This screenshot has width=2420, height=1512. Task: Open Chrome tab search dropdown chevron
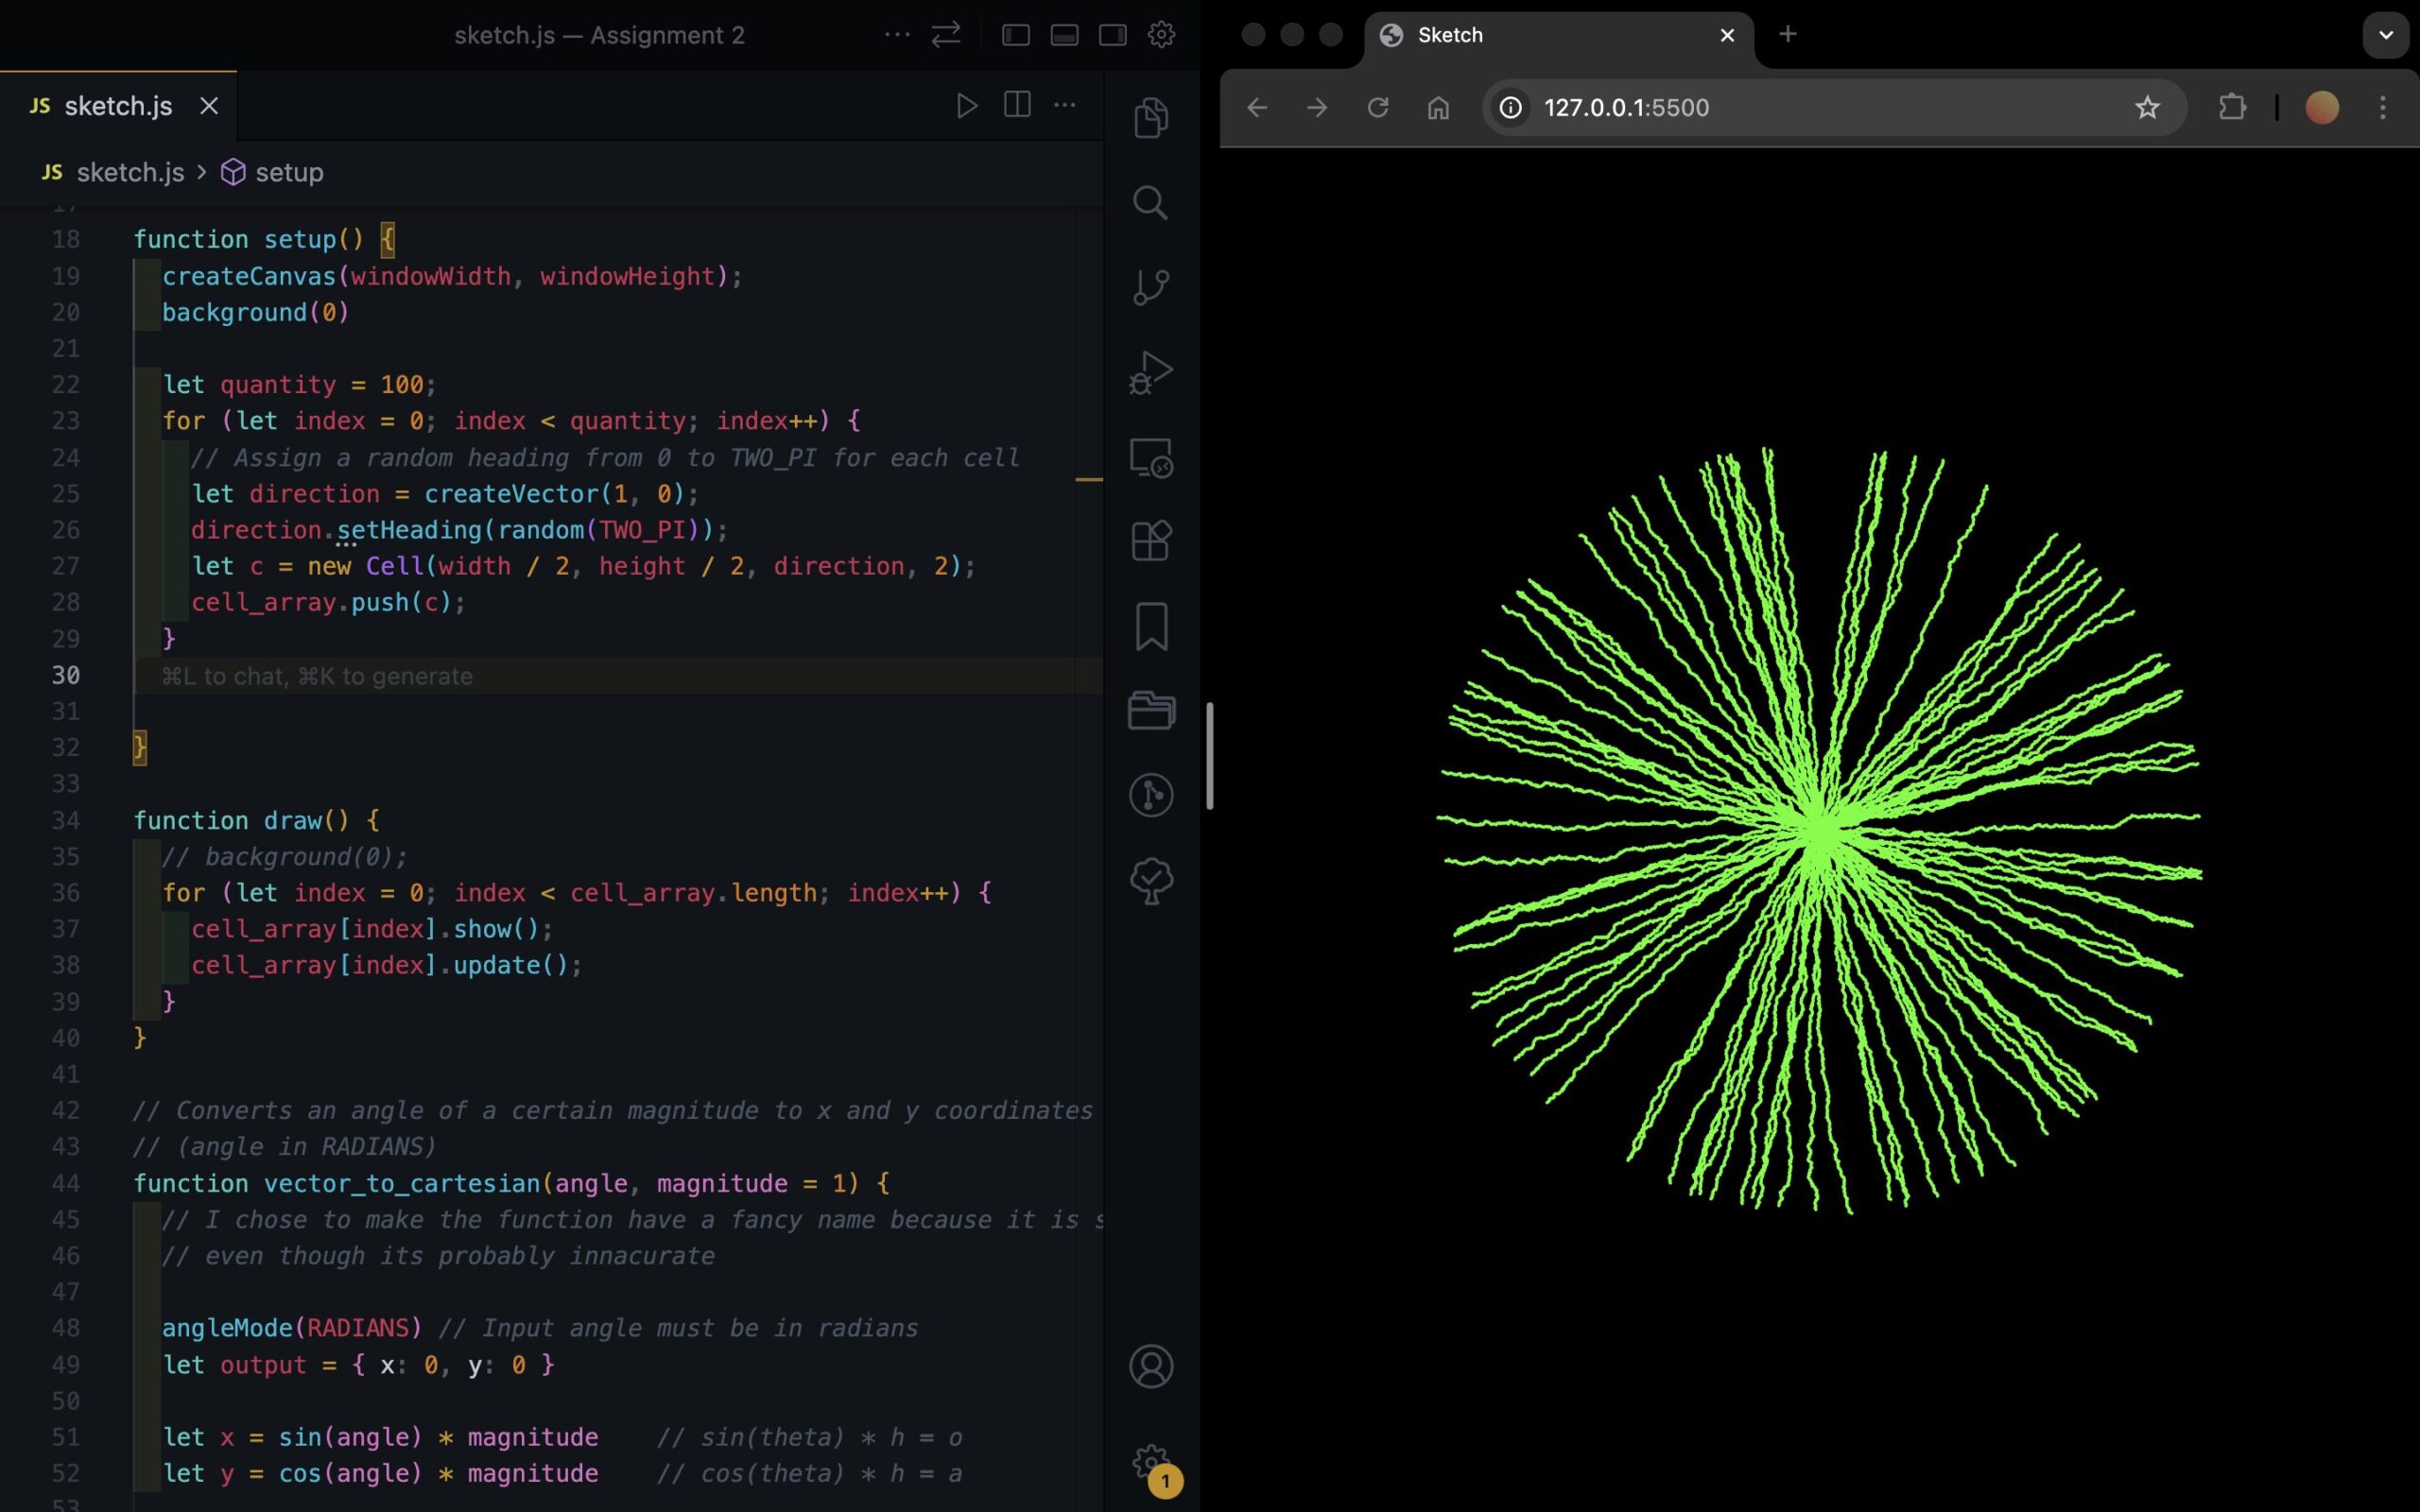(2385, 35)
